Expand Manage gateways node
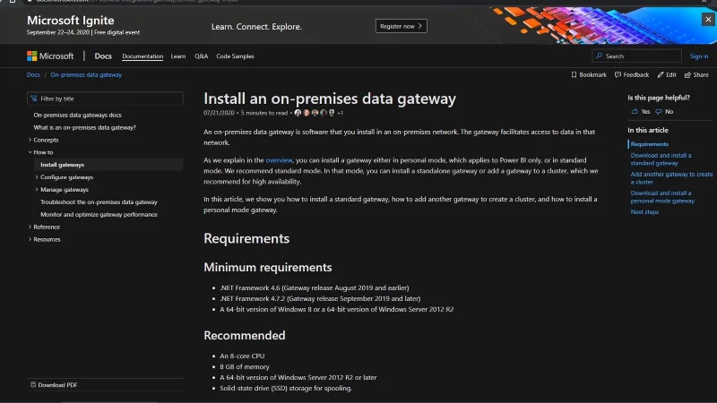The width and height of the screenshot is (717, 403). point(37,189)
